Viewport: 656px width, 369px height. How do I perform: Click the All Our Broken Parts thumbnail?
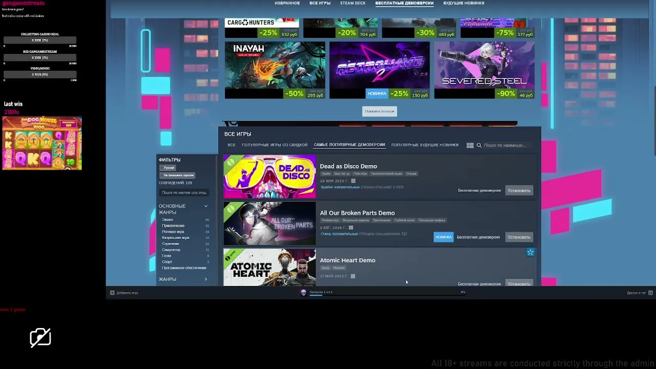(270, 223)
